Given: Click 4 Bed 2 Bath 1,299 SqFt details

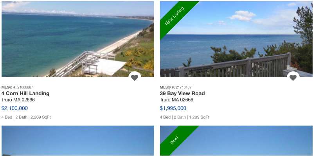Looking at the screenshot, I should (x=184, y=117).
